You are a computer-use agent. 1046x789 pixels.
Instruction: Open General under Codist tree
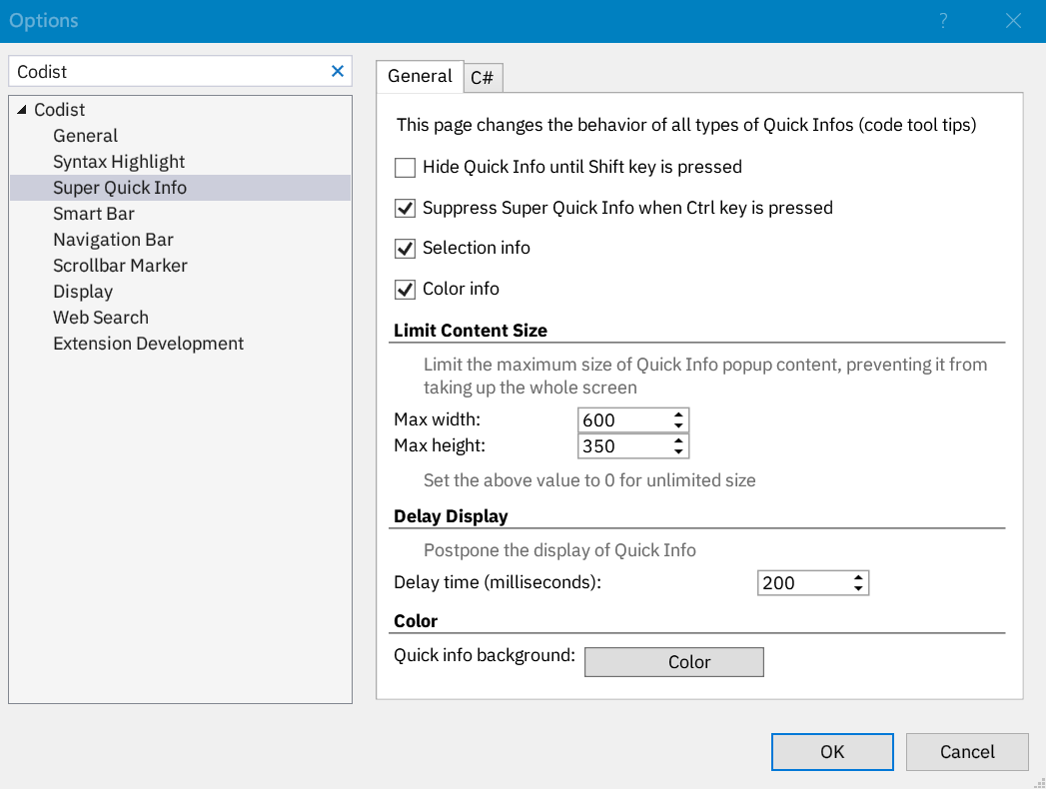tap(85, 136)
